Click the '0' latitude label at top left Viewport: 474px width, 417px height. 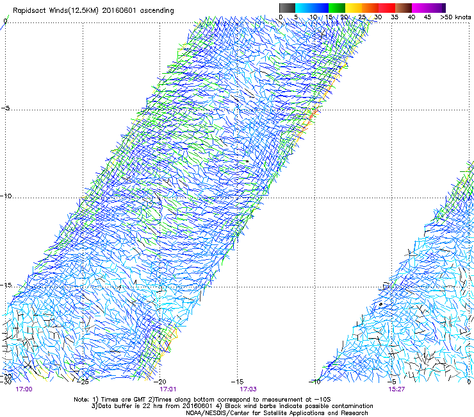click(x=5, y=21)
